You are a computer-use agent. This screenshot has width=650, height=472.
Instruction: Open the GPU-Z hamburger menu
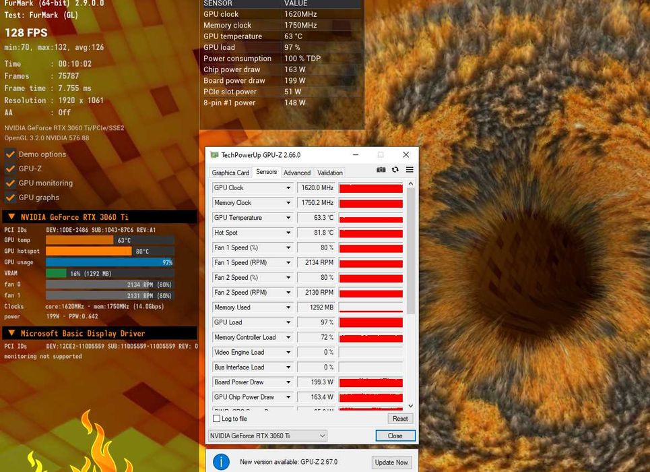coord(410,170)
